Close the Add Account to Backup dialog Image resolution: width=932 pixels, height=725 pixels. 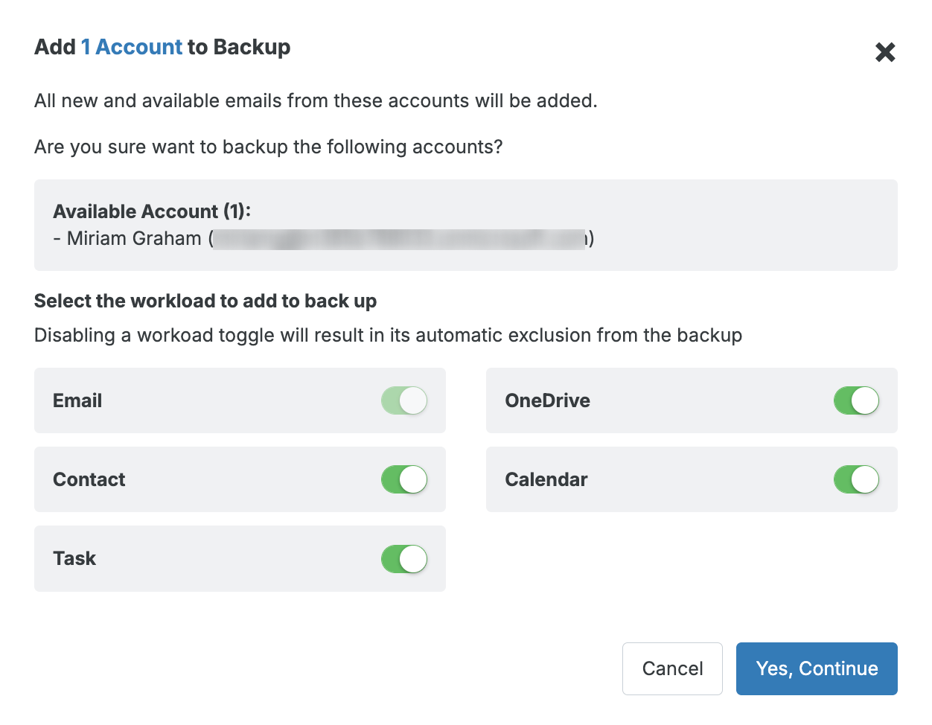coord(885,52)
